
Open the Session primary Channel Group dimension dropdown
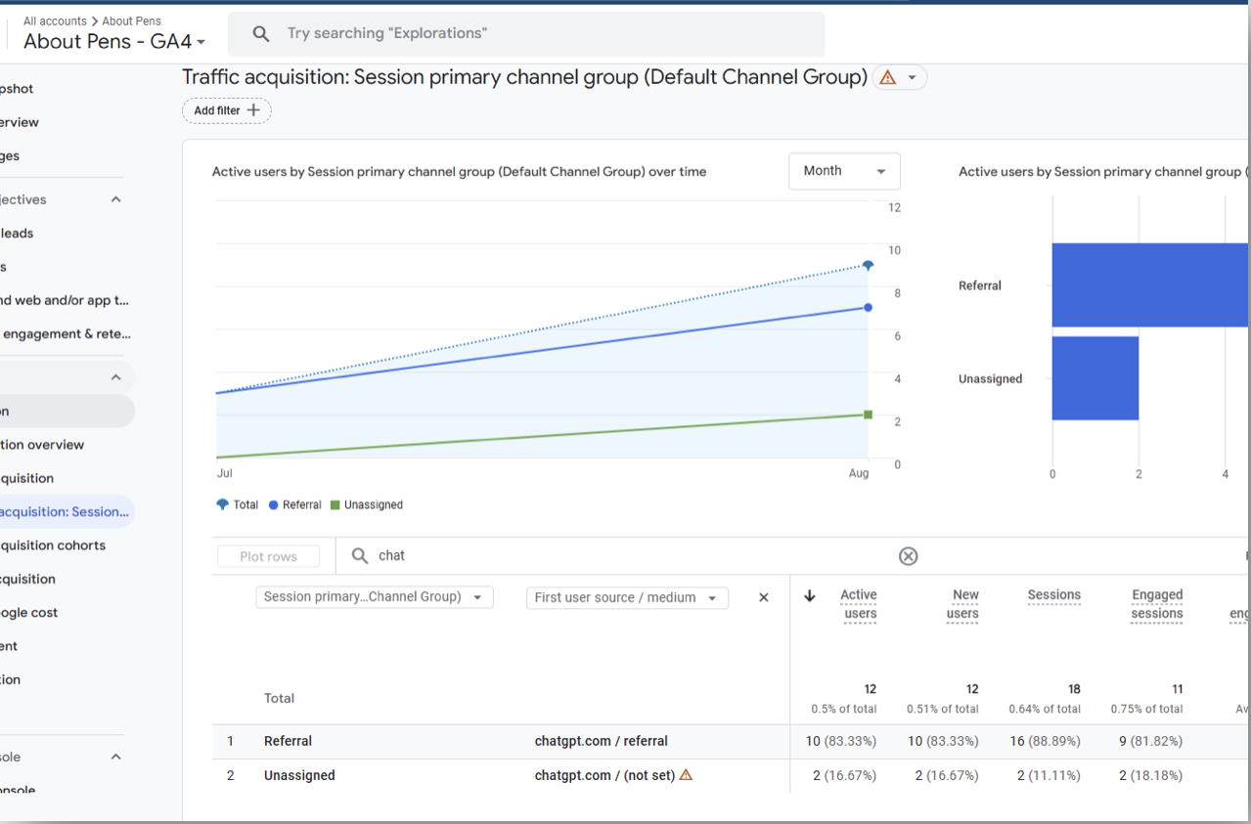tap(375, 597)
